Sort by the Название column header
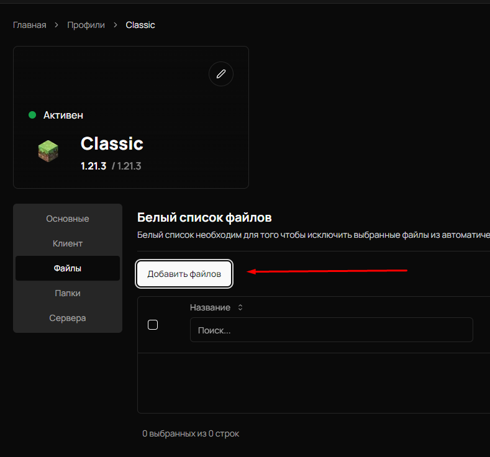 pyautogui.click(x=210, y=308)
